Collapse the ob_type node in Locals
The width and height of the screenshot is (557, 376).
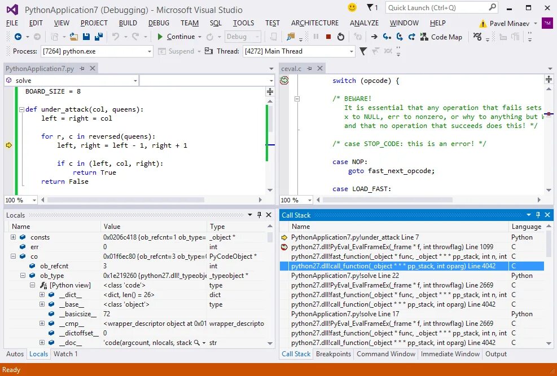(23, 275)
